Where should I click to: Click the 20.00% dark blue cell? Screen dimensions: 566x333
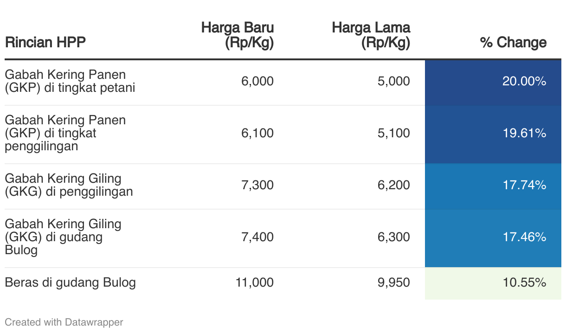[x=493, y=83]
